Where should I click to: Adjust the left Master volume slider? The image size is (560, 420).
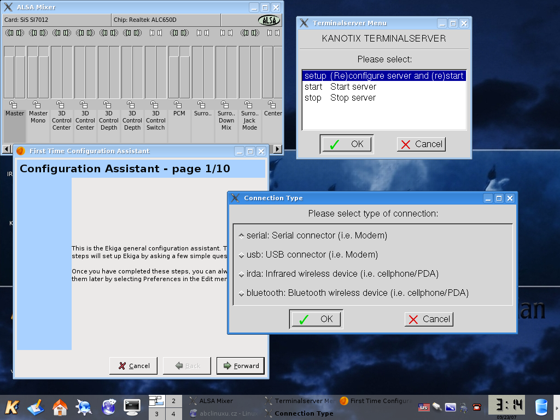(9, 72)
